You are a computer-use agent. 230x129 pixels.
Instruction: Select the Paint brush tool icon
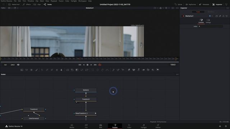click(36, 70)
